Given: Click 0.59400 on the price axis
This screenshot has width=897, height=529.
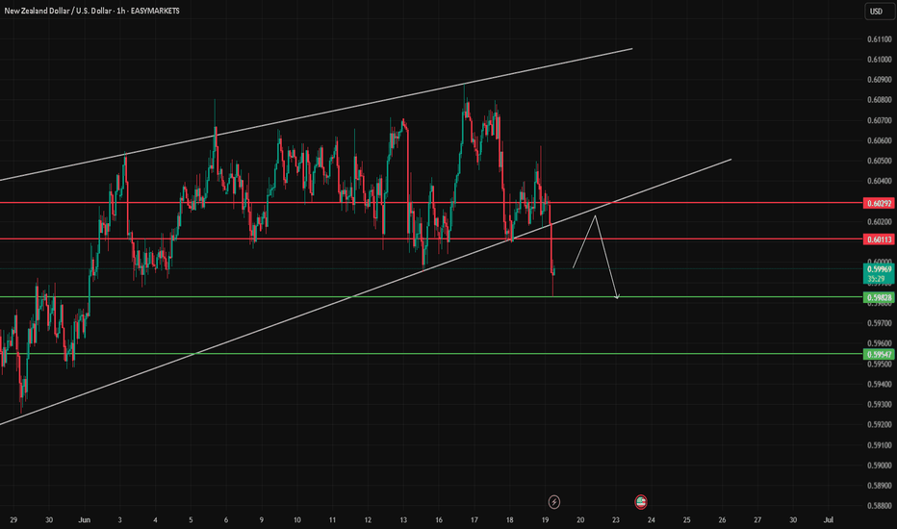Looking at the screenshot, I should coord(880,385).
